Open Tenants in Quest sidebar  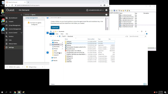(x=11, y=21)
